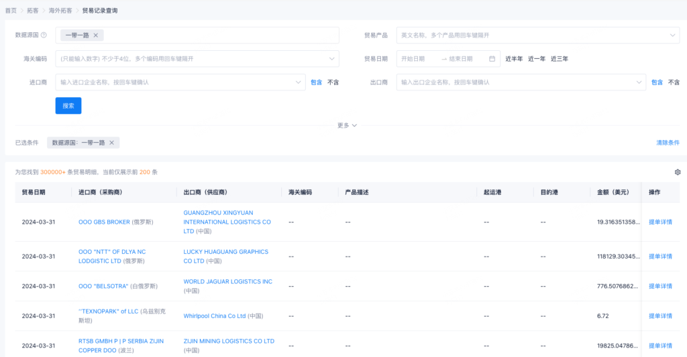Open importer OOO GBS BROKER link
687x357 pixels.
coord(104,222)
